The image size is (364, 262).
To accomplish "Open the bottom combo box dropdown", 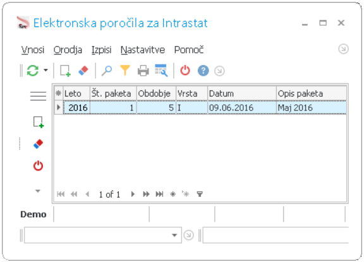I will tap(174, 235).
